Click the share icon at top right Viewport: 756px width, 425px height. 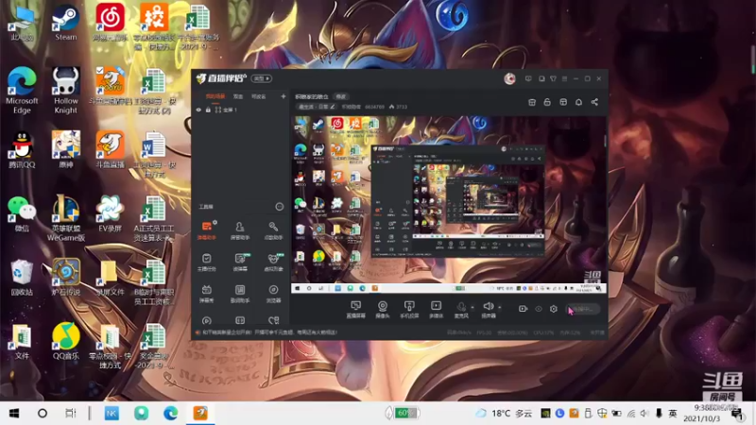tap(594, 102)
